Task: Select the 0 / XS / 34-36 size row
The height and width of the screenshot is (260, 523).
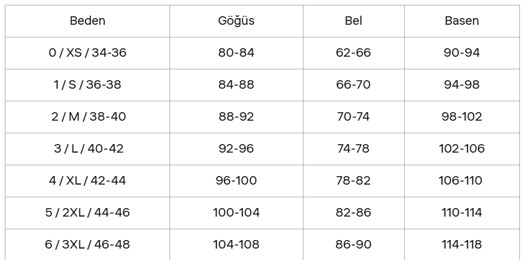Action: [87, 53]
